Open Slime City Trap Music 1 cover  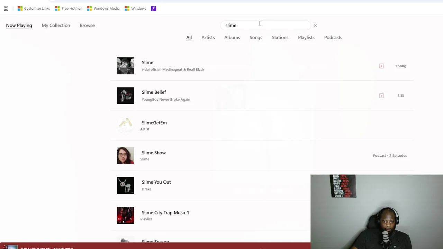click(x=125, y=215)
